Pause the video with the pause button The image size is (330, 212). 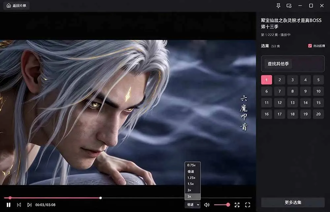click(x=9, y=205)
